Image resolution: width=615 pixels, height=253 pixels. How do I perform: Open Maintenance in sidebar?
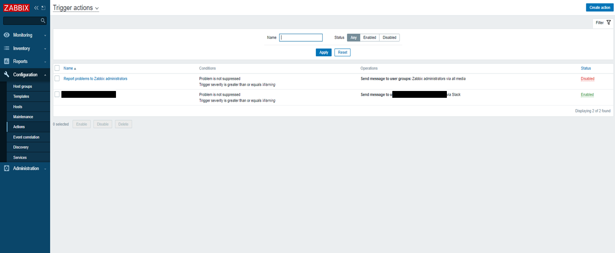click(x=23, y=117)
